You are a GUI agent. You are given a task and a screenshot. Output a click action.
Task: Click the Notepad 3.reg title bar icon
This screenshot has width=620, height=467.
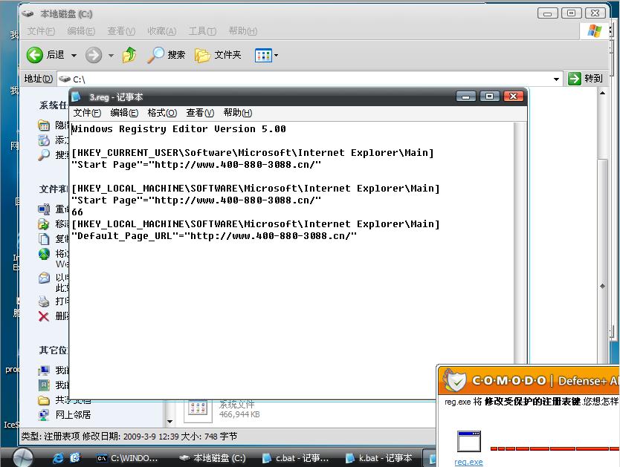tap(76, 97)
